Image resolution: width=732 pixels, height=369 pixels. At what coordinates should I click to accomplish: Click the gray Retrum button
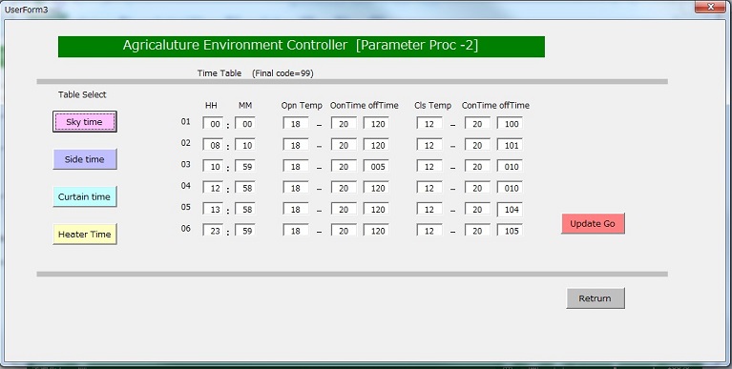[x=596, y=298]
